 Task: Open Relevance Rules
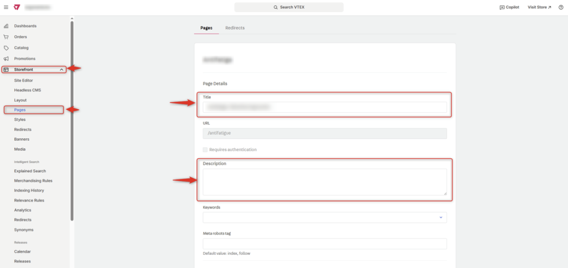click(x=29, y=200)
